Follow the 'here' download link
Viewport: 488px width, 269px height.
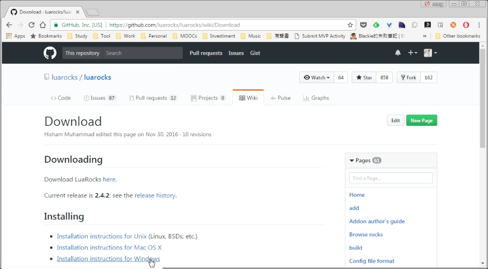click(109, 179)
